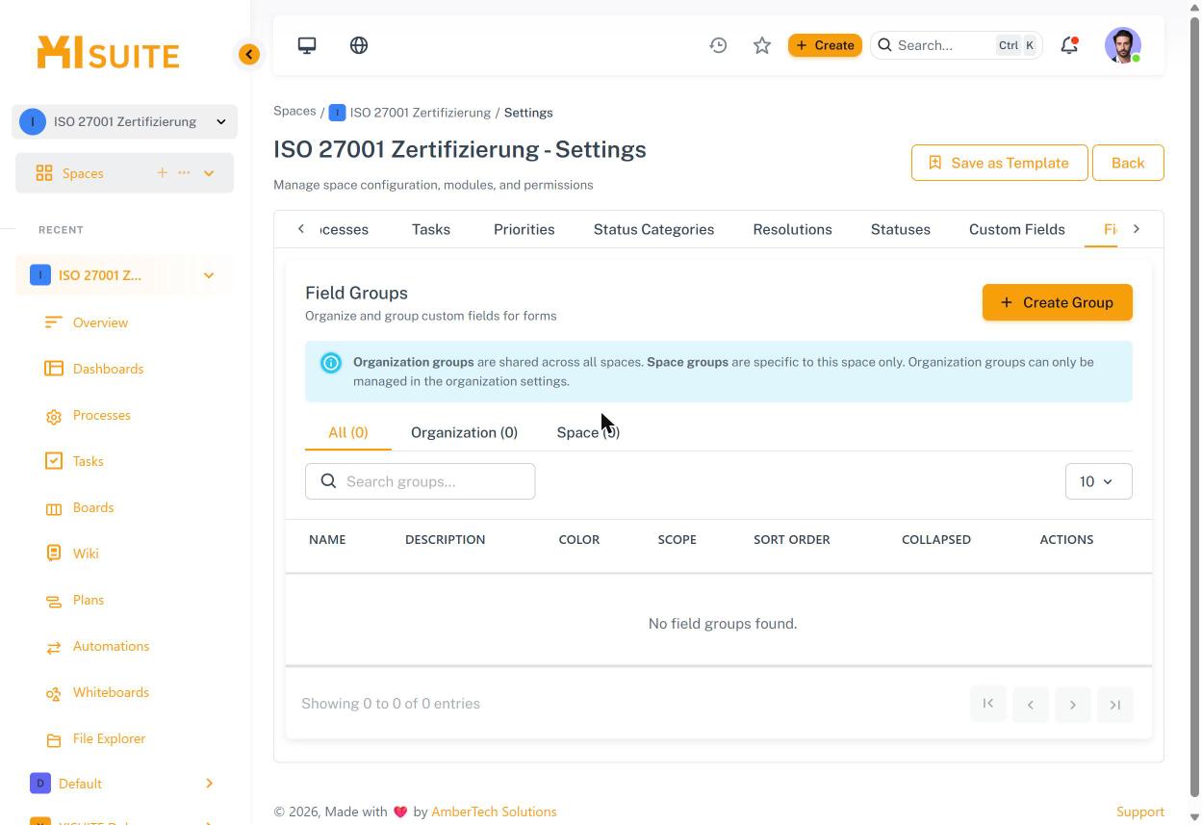Image resolution: width=1202 pixels, height=825 pixels.
Task: Open Processes in the sidebar
Action: coord(101,415)
